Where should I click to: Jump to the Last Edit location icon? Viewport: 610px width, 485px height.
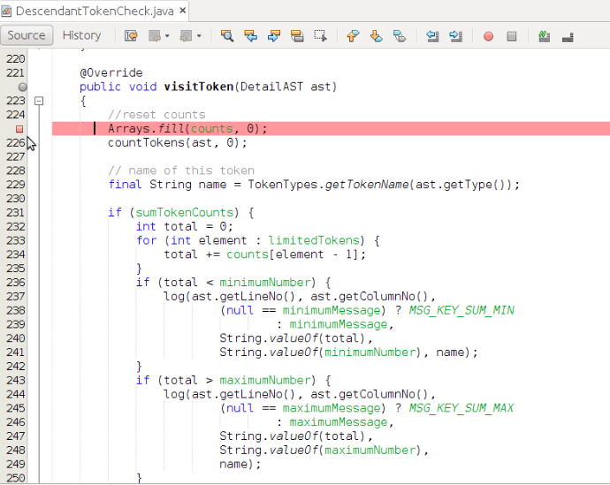point(131,36)
